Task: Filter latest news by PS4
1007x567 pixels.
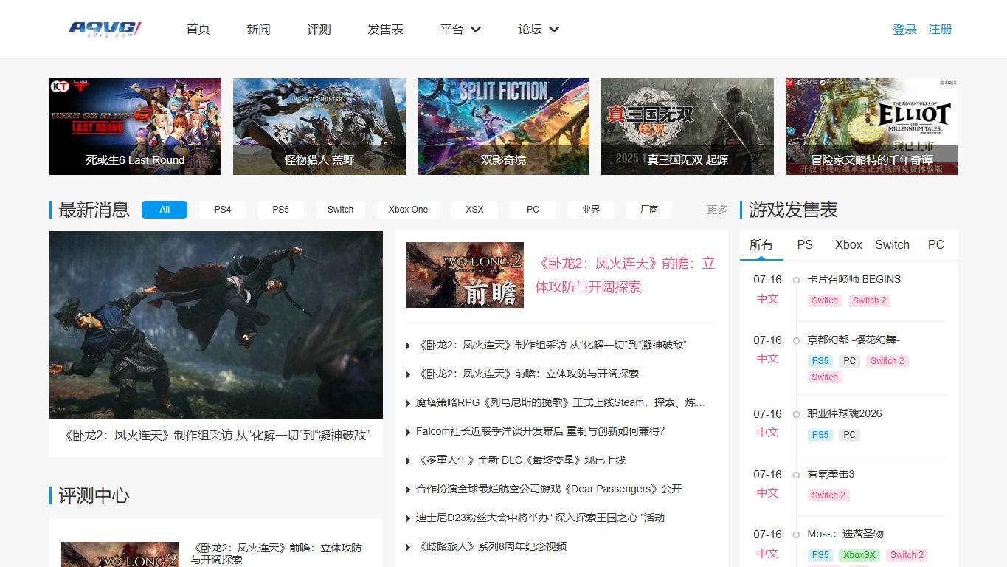Action: 223,210
